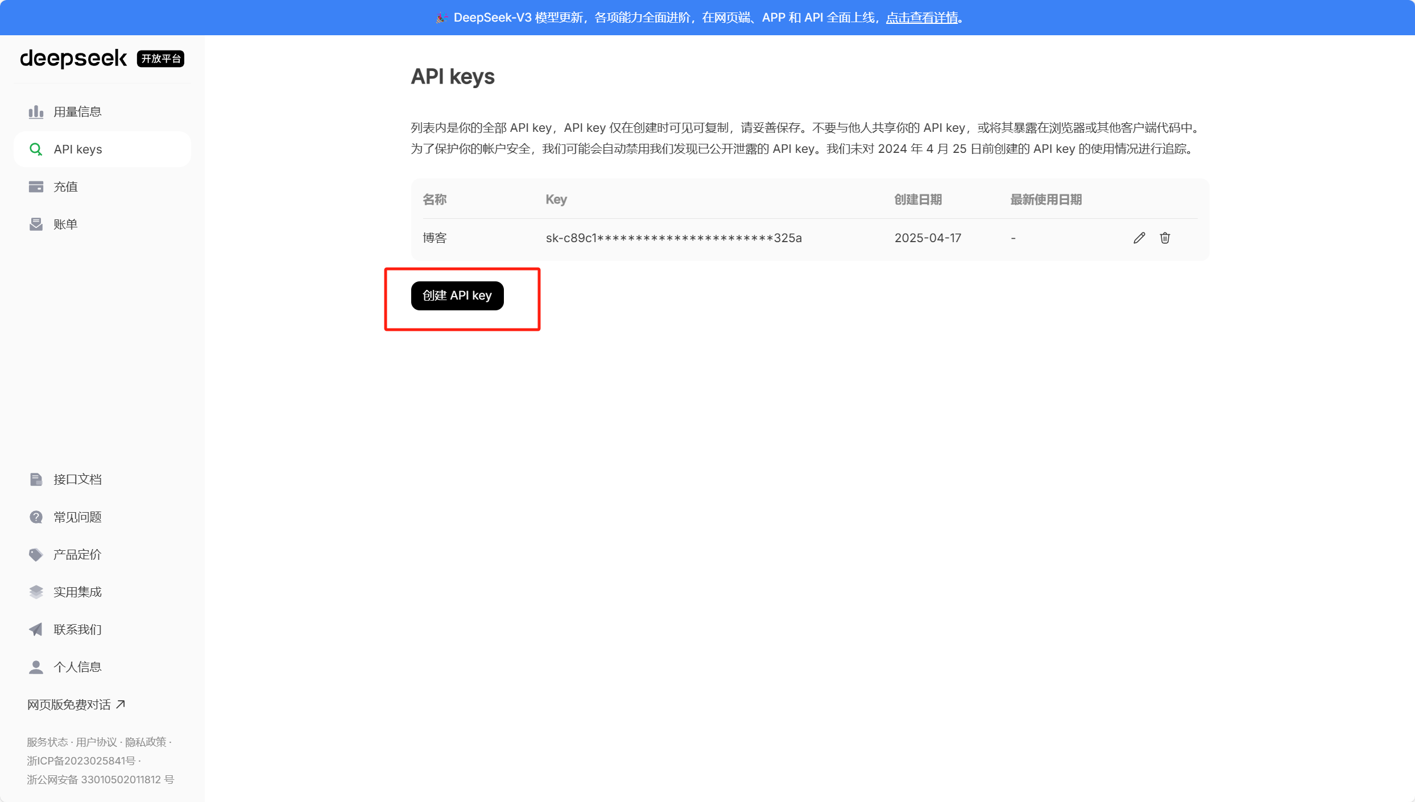Click the bar chart icon beside 用量信息

click(36, 112)
